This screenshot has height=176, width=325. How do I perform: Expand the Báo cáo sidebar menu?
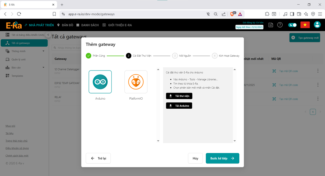[25, 68]
